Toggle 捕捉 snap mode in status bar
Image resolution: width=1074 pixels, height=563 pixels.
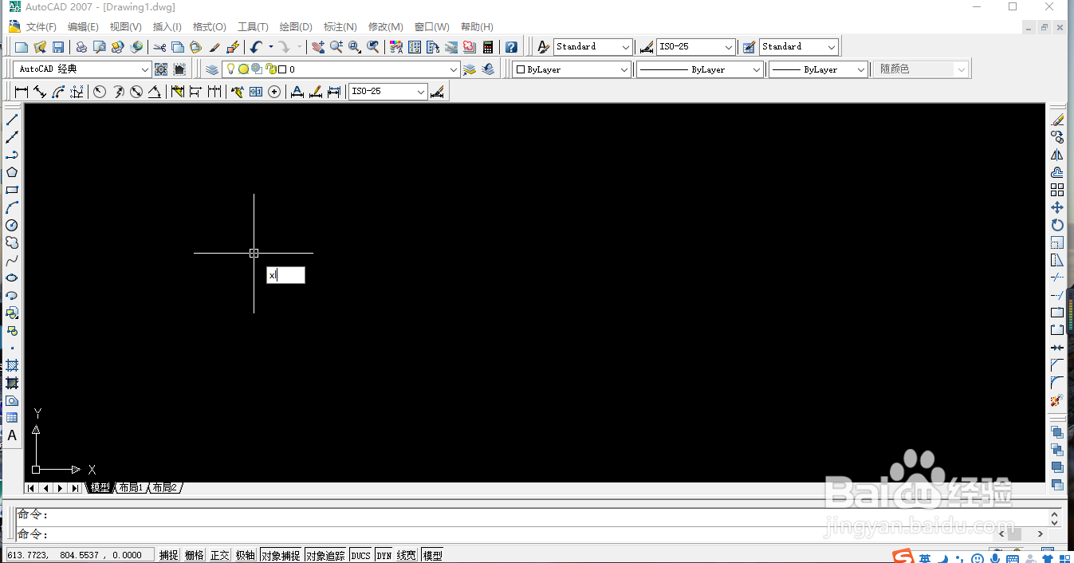click(168, 555)
